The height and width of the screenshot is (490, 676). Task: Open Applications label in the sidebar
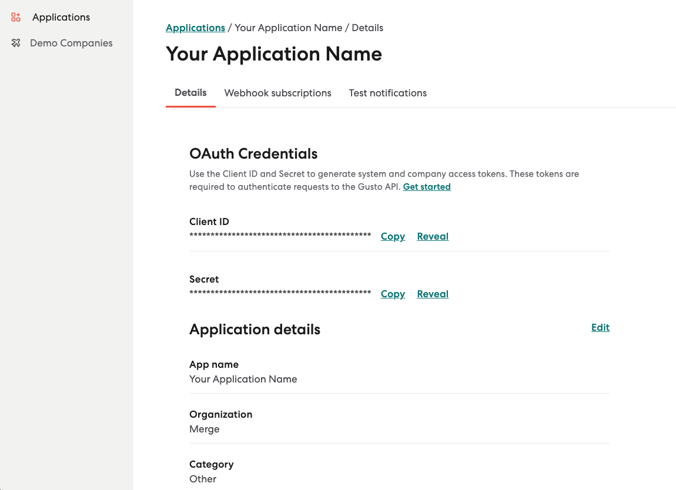(x=61, y=17)
